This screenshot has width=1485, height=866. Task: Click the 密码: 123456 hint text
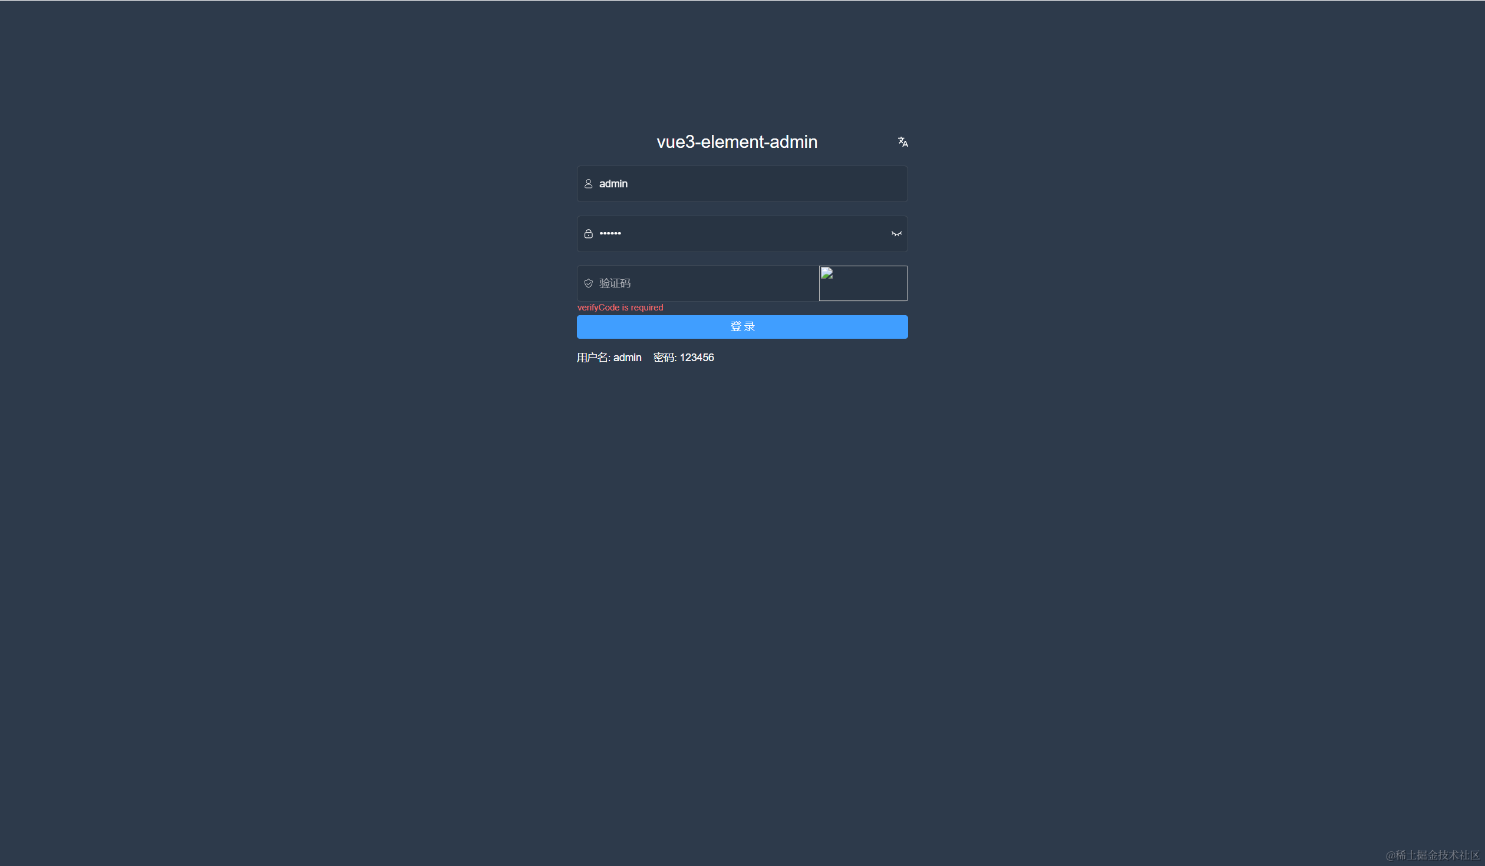coord(684,358)
